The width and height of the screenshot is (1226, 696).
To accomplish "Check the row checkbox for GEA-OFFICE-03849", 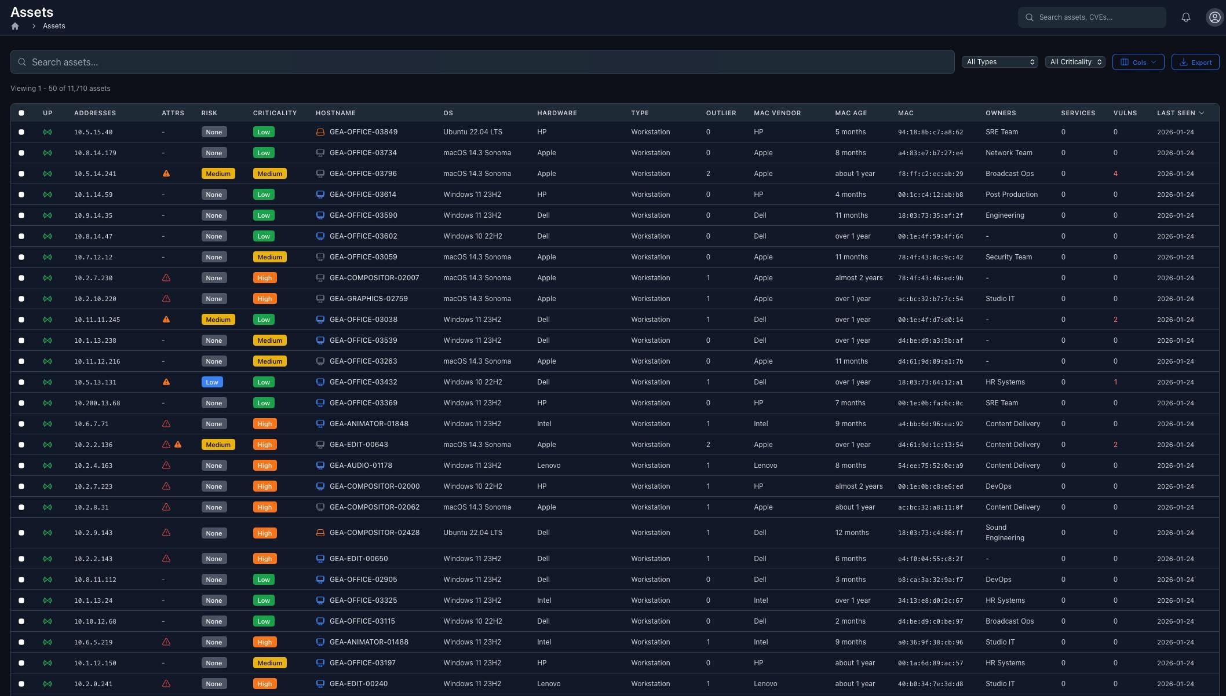I will (21, 132).
